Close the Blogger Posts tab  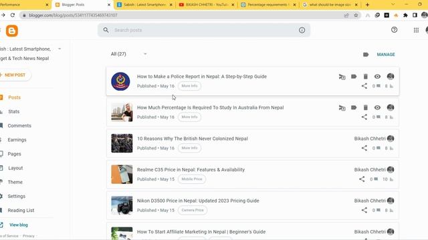(109, 5)
